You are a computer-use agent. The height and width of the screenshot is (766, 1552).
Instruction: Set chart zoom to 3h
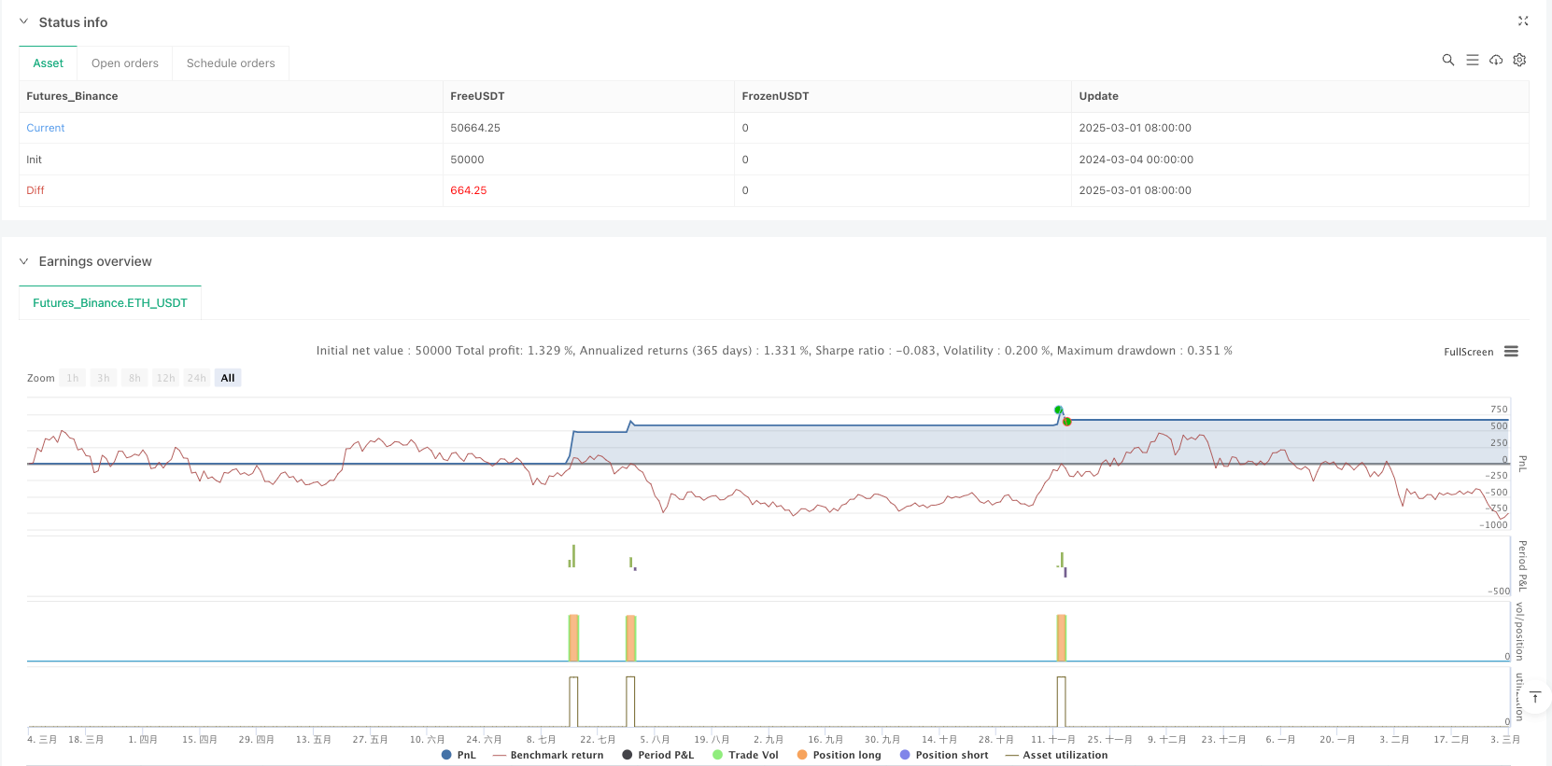coord(104,378)
